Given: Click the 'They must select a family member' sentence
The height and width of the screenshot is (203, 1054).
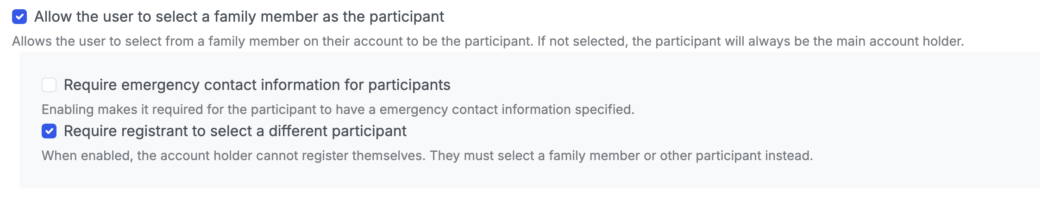Looking at the screenshot, I should pyautogui.click(x=621, y=156).
